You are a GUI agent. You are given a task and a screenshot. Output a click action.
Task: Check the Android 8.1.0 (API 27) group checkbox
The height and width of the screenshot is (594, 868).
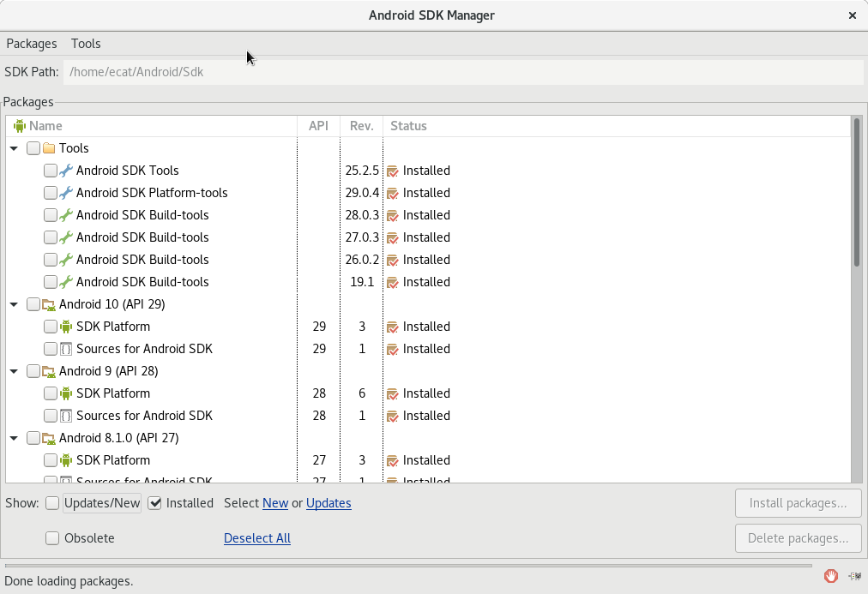(x=33, y=438)
